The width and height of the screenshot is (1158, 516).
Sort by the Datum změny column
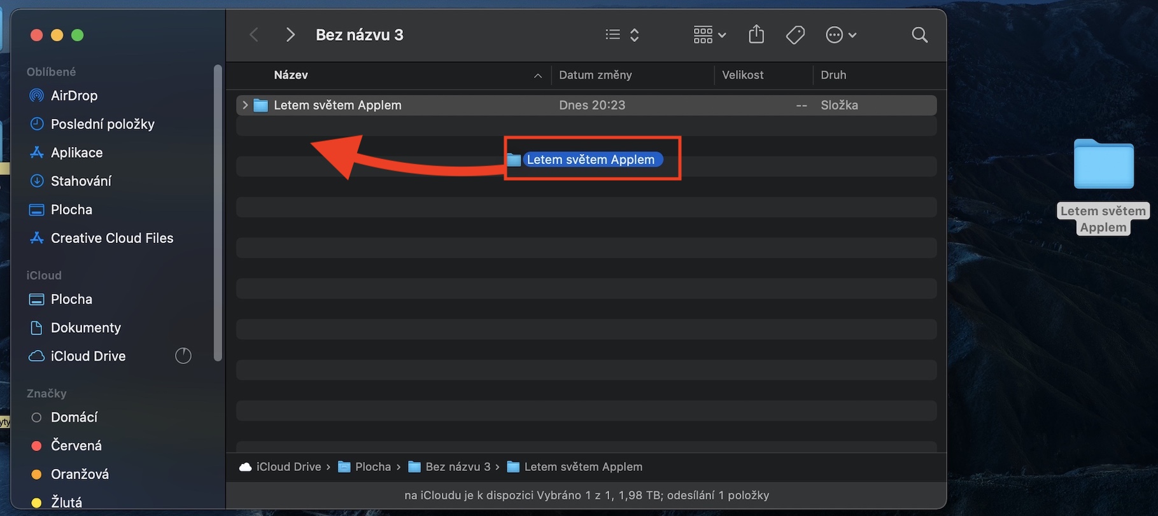pos(595,75)
